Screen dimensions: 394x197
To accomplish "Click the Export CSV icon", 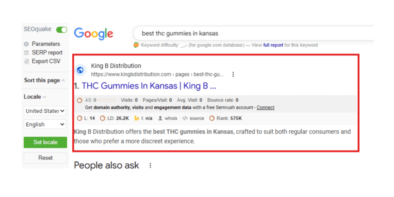I will click(26, 61).
